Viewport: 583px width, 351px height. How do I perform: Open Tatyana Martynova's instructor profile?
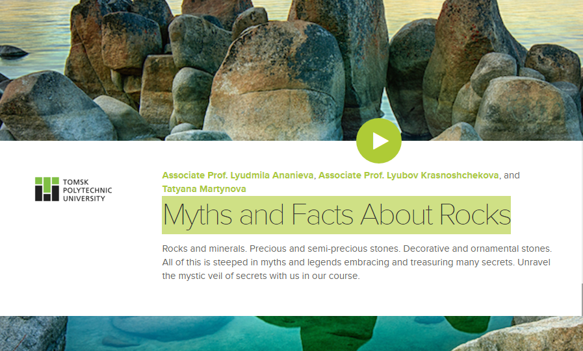(203, 189)
